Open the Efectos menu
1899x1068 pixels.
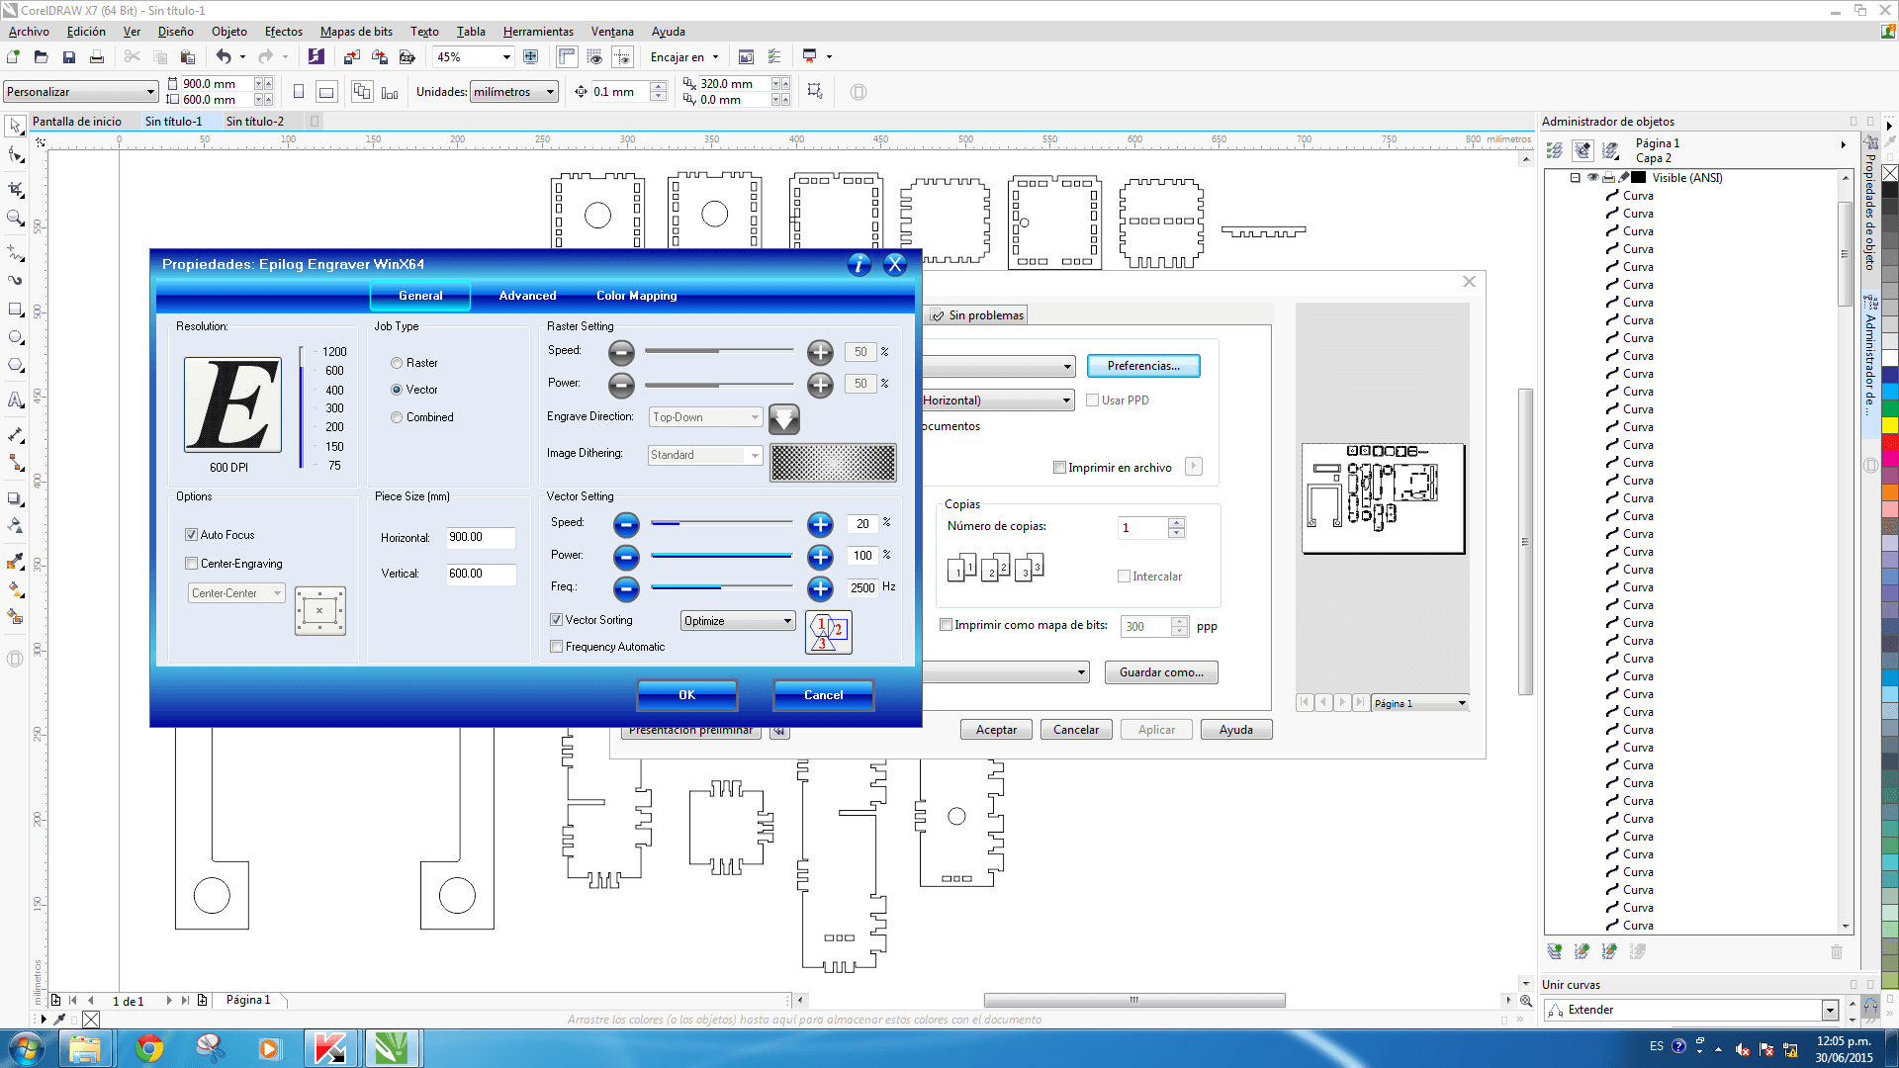coord(283,32)
